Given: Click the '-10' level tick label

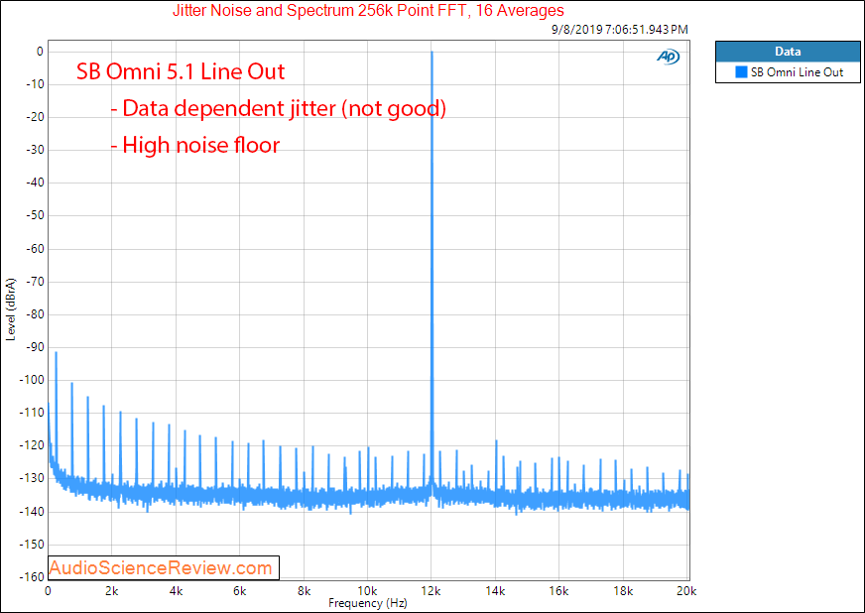Looking at the screenshot, I should tap(34, 84).
